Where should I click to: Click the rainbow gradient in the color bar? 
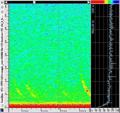109,2
